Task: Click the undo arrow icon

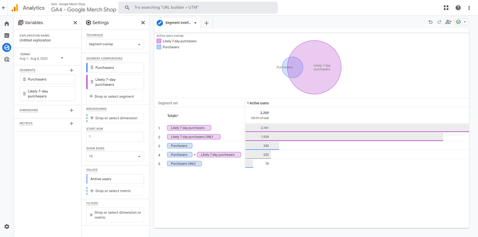Action: [x=430, y=22]
